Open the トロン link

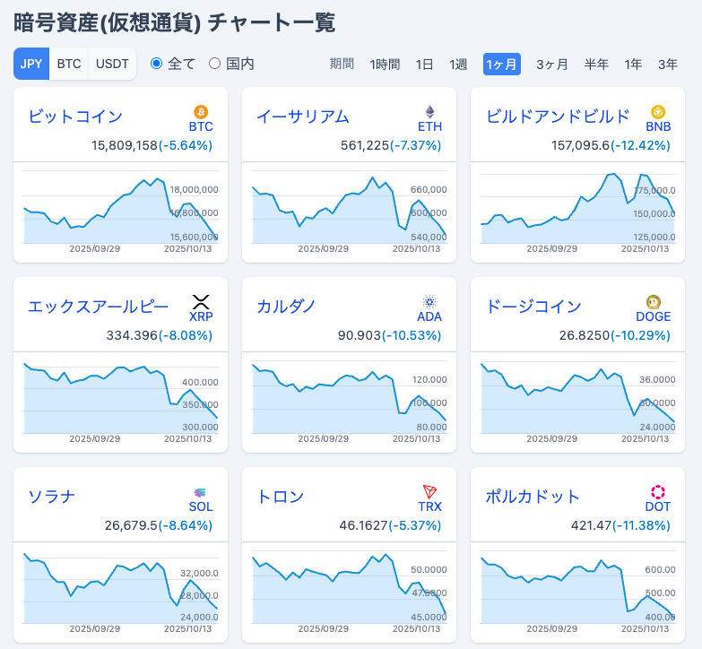click(x=281, y=497)
